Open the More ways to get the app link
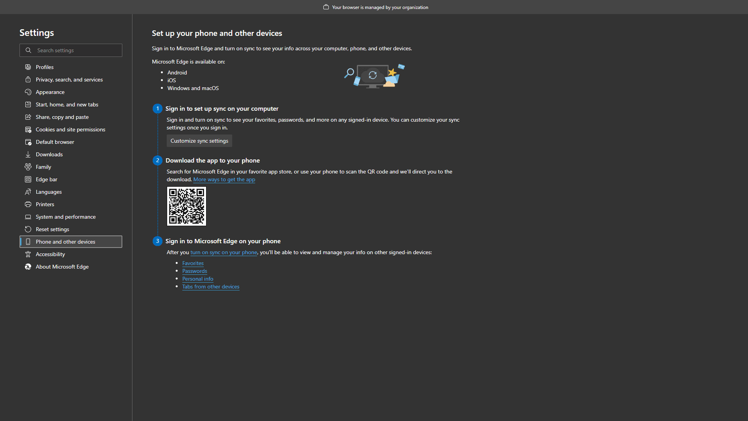This screenshot has width=748, height=421. coord(224,179)
